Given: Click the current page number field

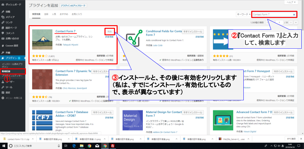Looking at the screenshot, I should (279, 23).
